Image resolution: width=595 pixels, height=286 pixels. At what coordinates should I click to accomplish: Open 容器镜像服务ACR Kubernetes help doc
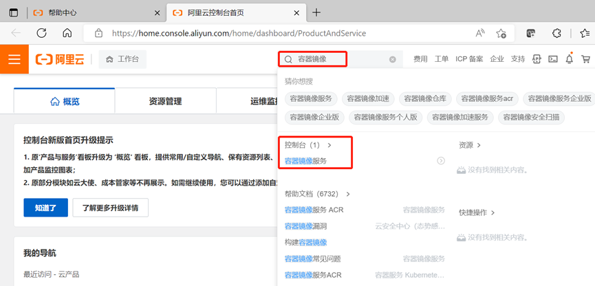point(313,275)
